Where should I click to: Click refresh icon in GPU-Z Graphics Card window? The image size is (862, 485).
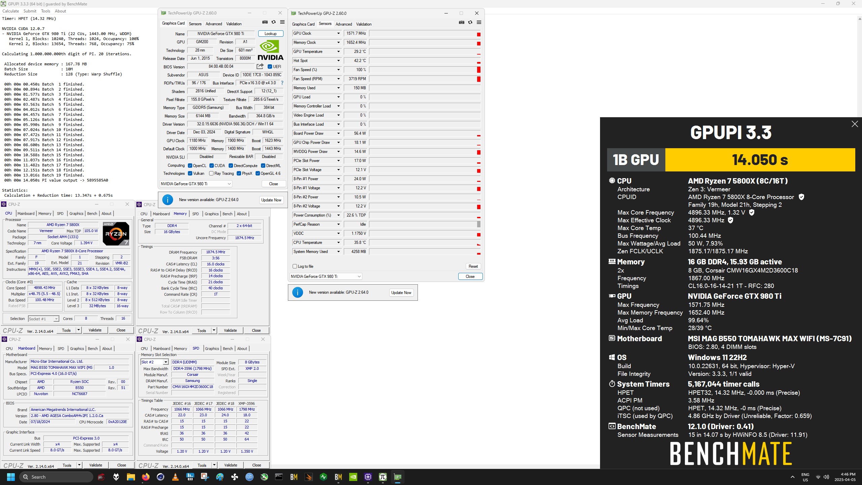(274, 22)
